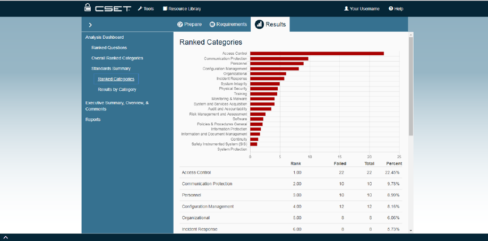Collapse sidebar with the chevron arrow

90,25
